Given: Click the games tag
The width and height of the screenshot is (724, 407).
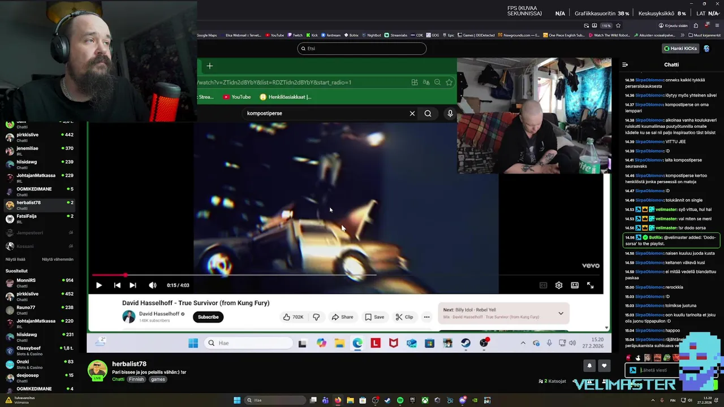Looking at the screenshot, I should coord(158,379).
